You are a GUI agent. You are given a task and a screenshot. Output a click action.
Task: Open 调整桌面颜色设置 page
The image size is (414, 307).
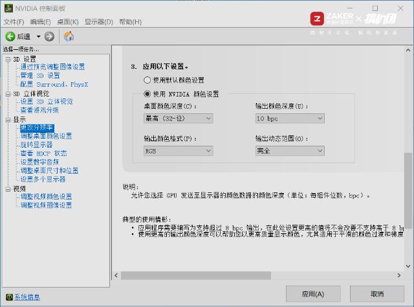[46, 136]
